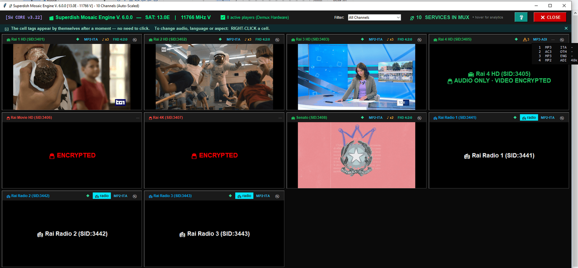Click the satellite icon beside 10 SERVICES IN MUX
Image resolution: width=578 pixels, height=268 pixels.
point(412,18)
